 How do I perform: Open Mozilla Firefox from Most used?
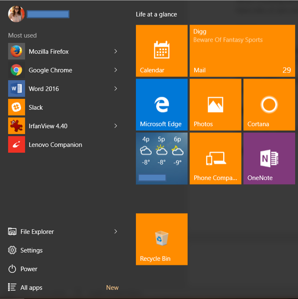click(48, 51)
